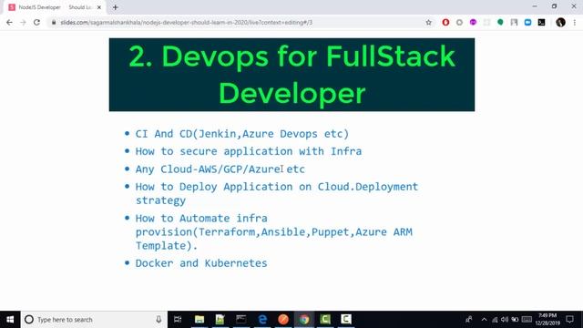Click the 'Type here to search' box
Image resolution: width=583 pixels, height=328 pixels.
pos(94,320)
